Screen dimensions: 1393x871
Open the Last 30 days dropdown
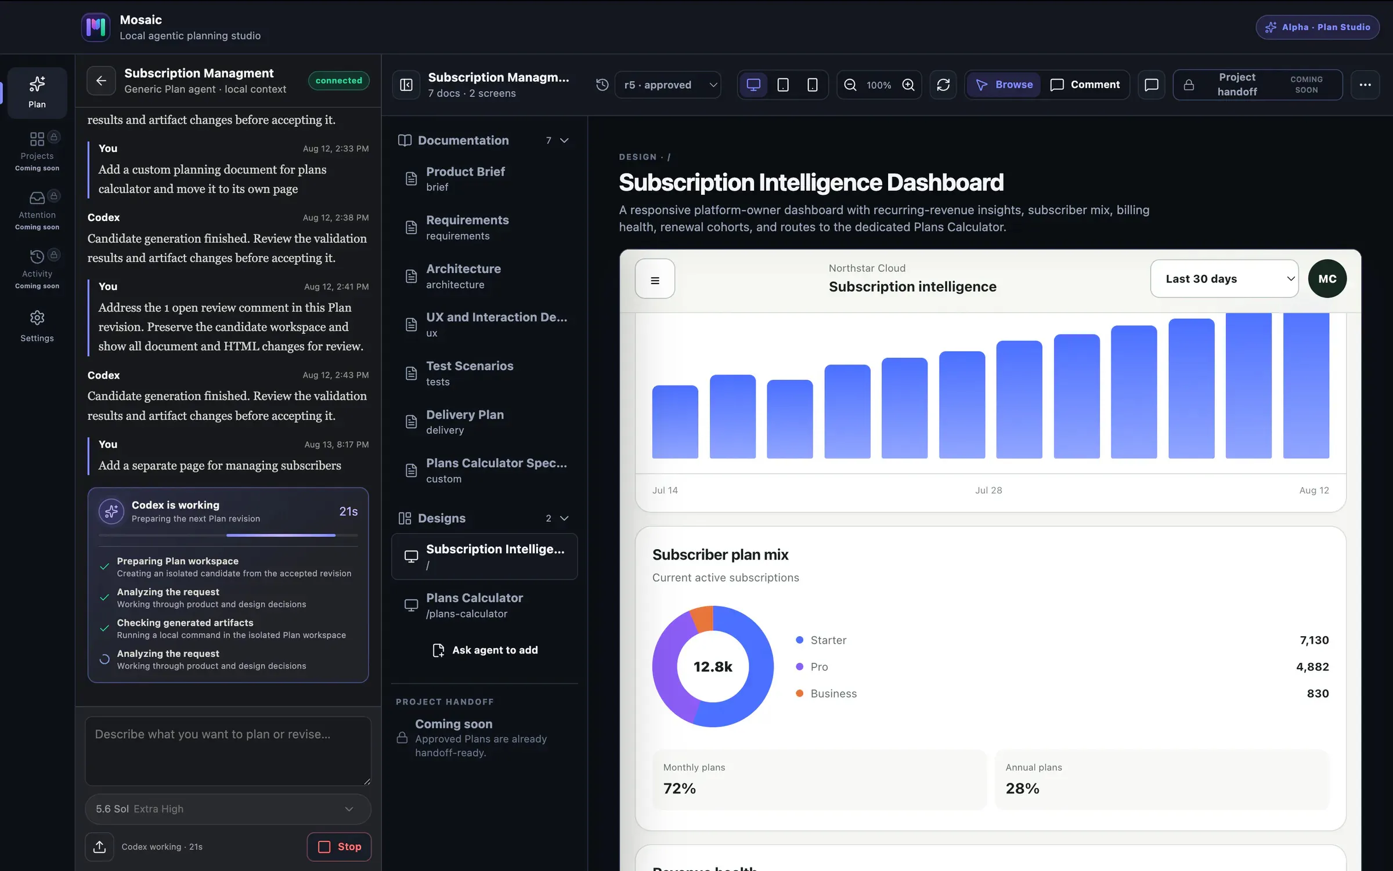tap(1224, 279)
